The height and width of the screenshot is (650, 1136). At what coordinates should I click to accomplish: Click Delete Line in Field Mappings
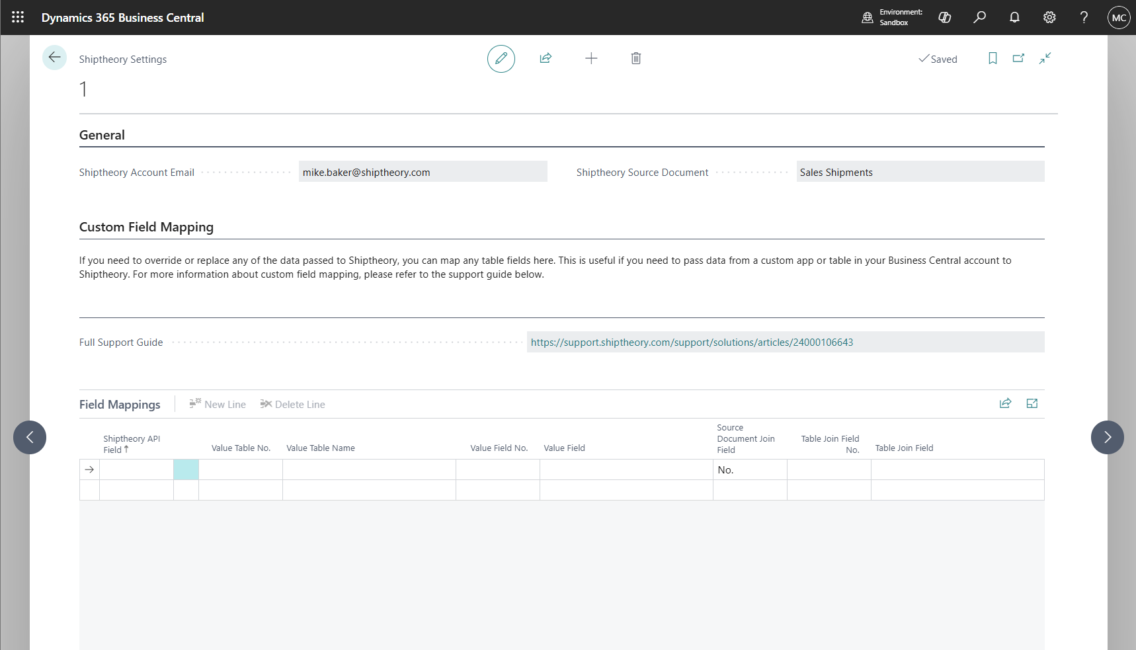pyautogui.click(x=293, y=404)
